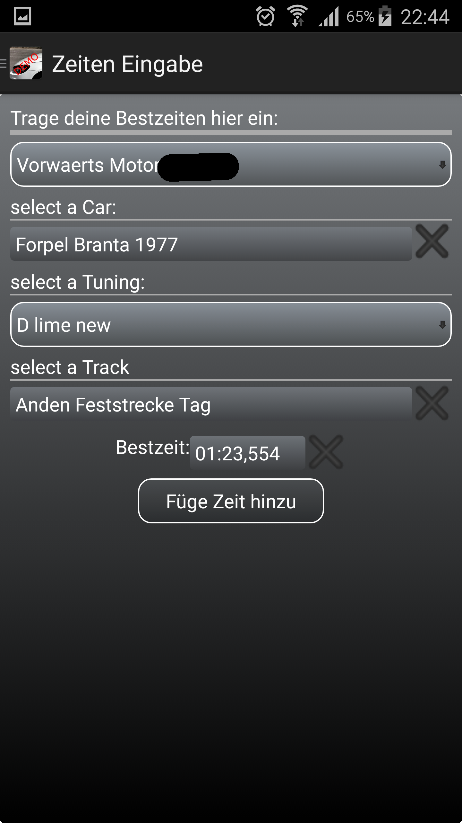Open the navigation drawer beside Zeiten Eingabe
Screen dimensions: 462x823
pyautogui.click(x=4, y=63)
